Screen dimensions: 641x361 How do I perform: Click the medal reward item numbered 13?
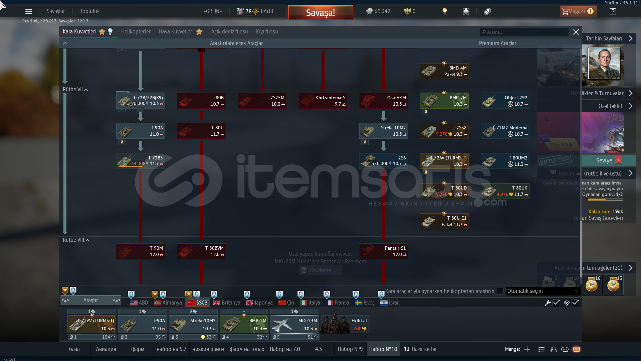pos(614,285)
